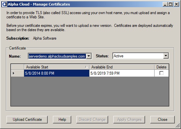Click the Upload Certificate button
Viewport: 181px width, 129px height.
point(27,120)
